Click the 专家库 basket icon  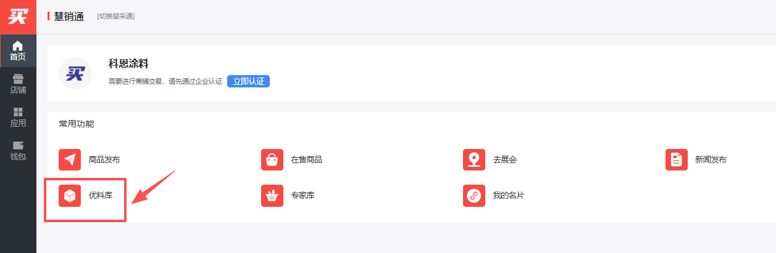[272, 196]
